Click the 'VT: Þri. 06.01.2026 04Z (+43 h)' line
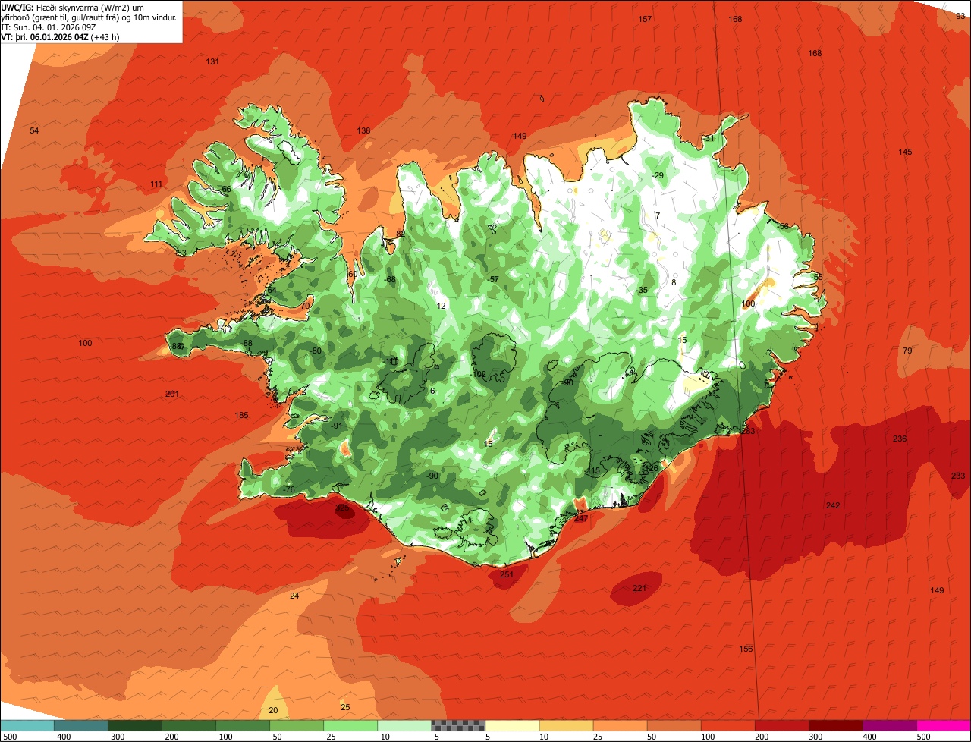971x742 pixels. tap(61, 36)
